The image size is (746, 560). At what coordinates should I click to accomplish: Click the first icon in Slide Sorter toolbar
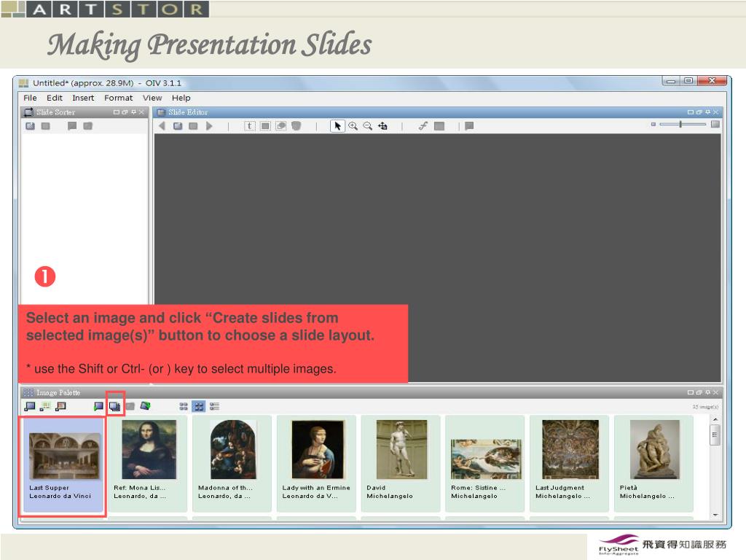click(x=31, y=126)
